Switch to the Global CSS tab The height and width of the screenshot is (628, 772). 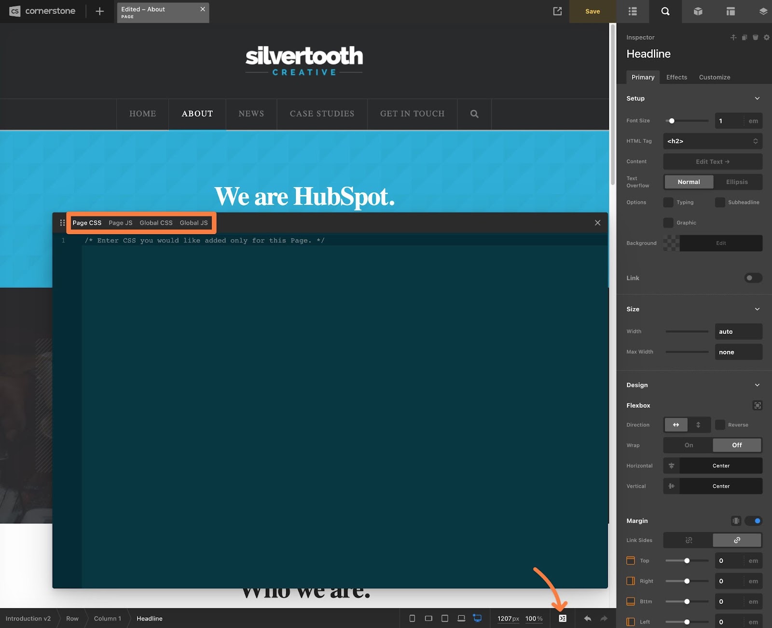click(x=156, y=223)
